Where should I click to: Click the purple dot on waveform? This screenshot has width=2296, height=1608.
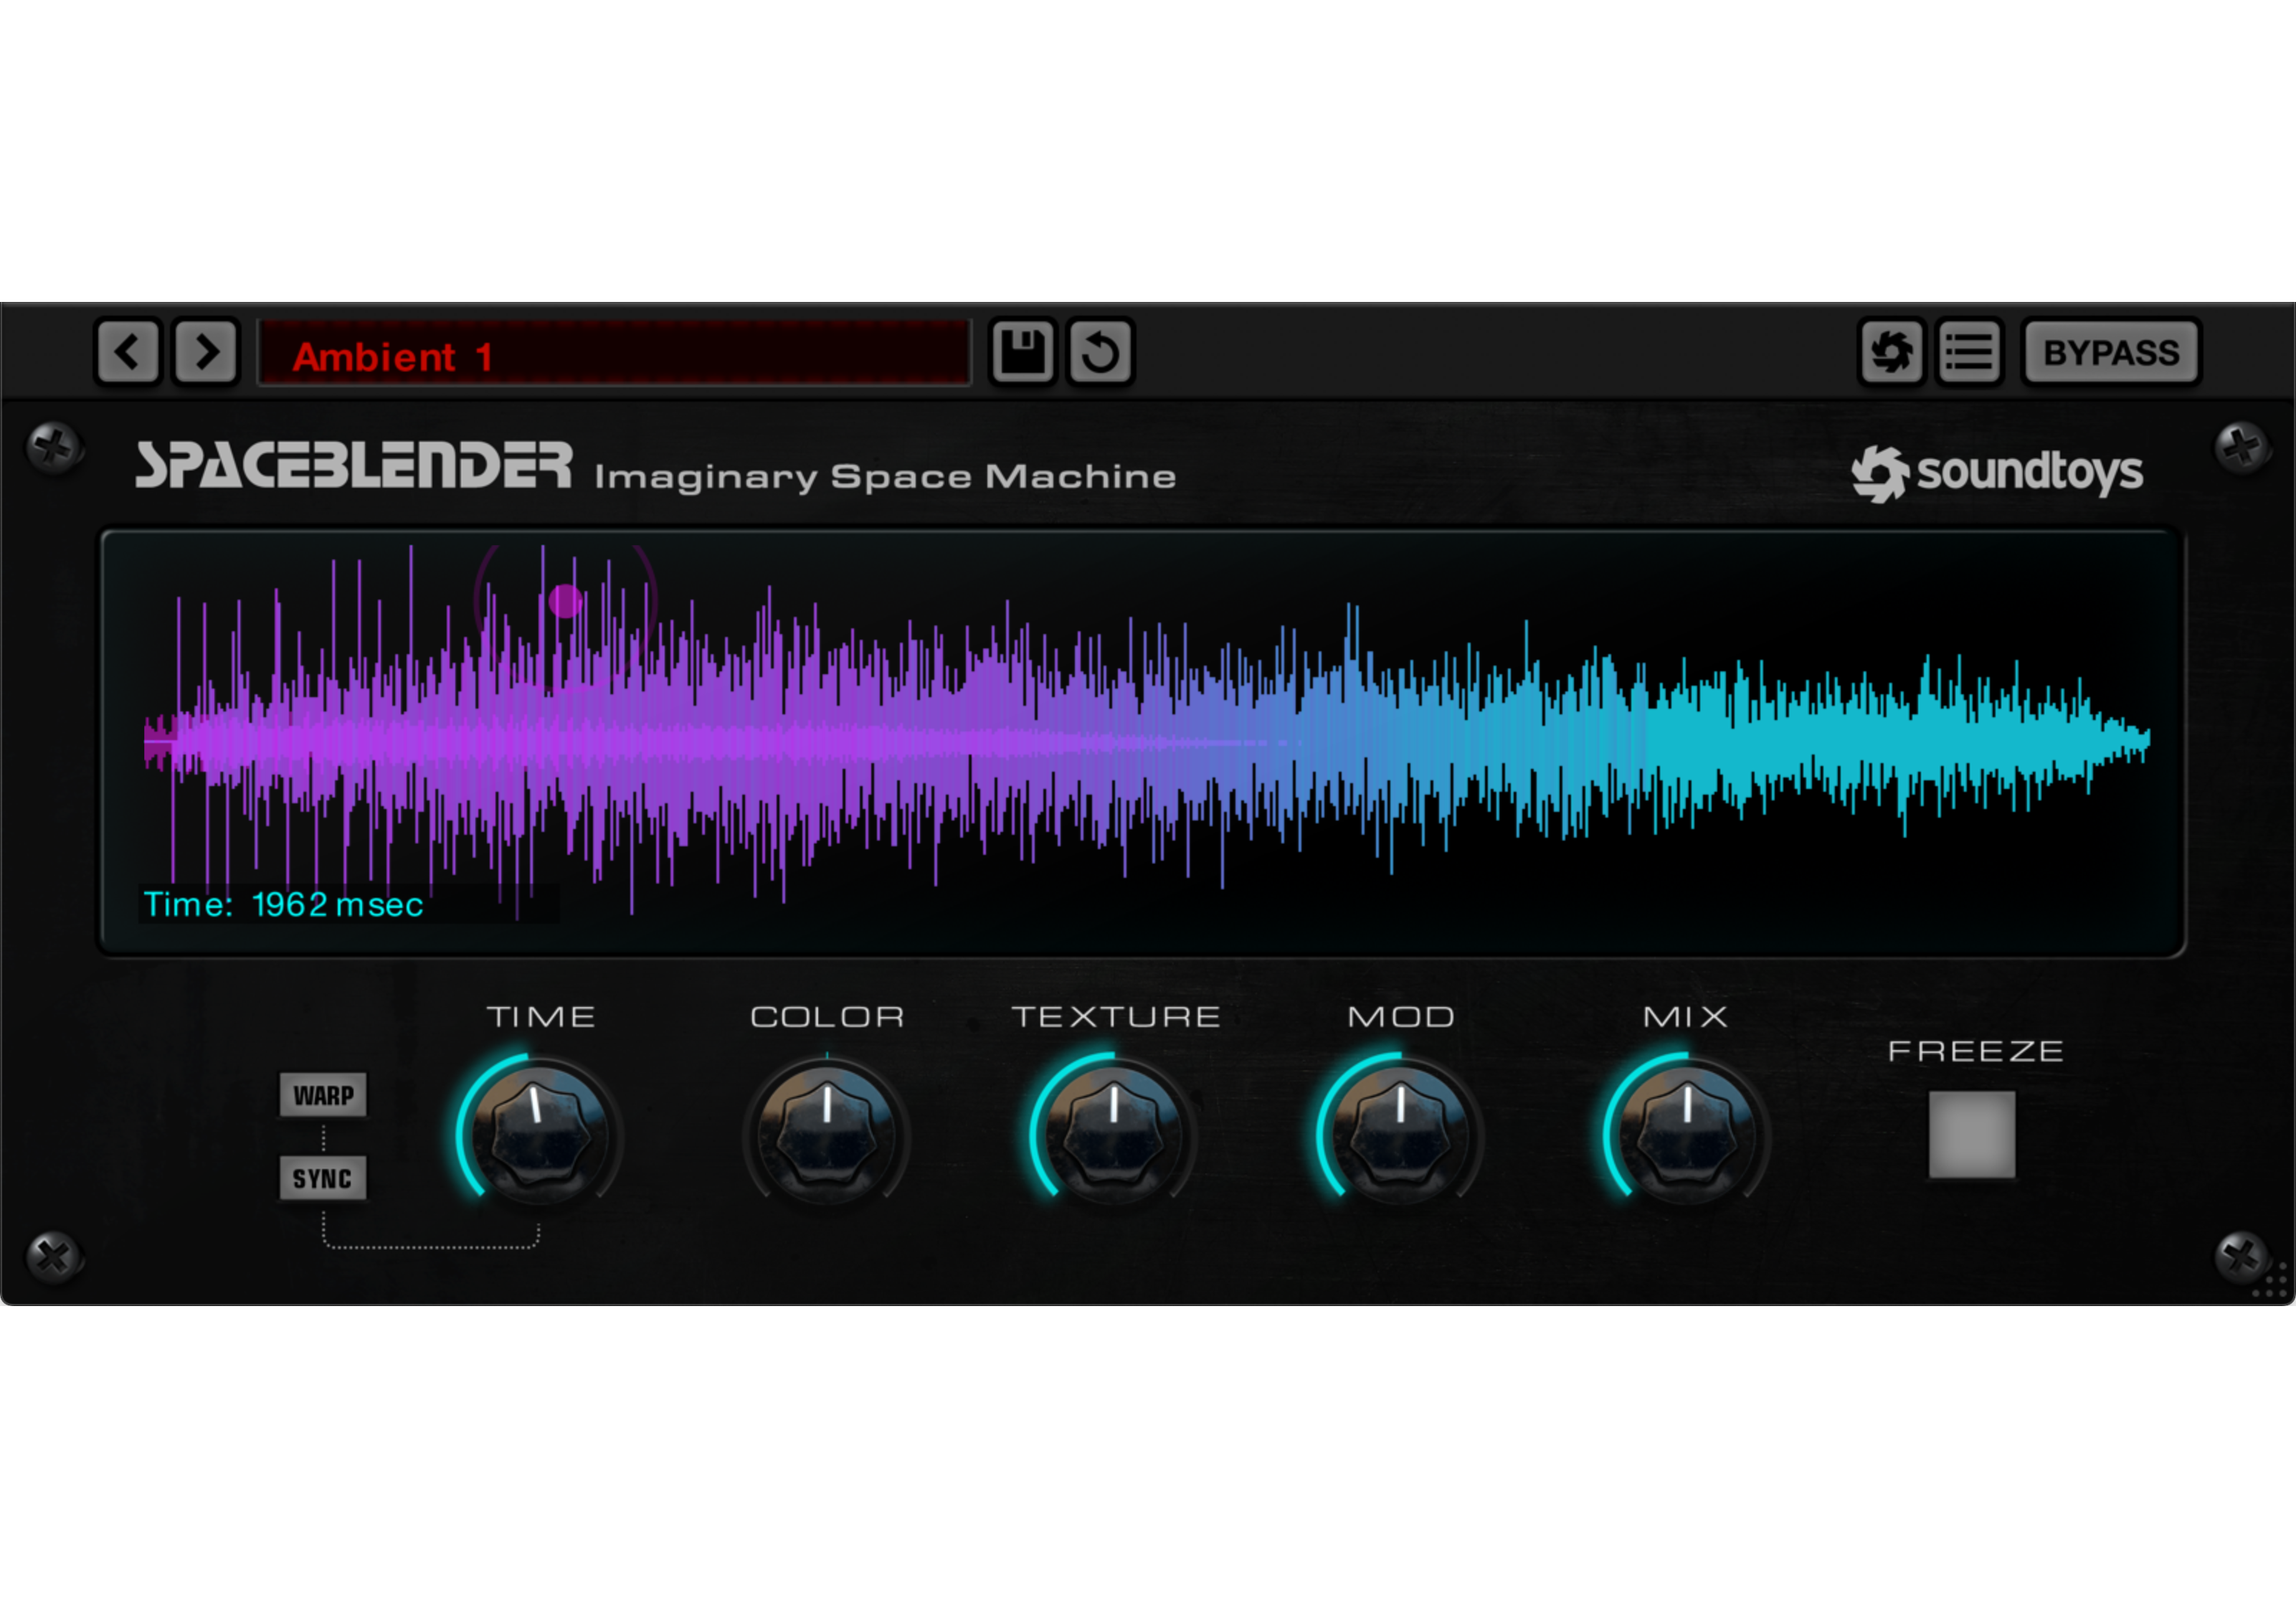click(565, 601)
